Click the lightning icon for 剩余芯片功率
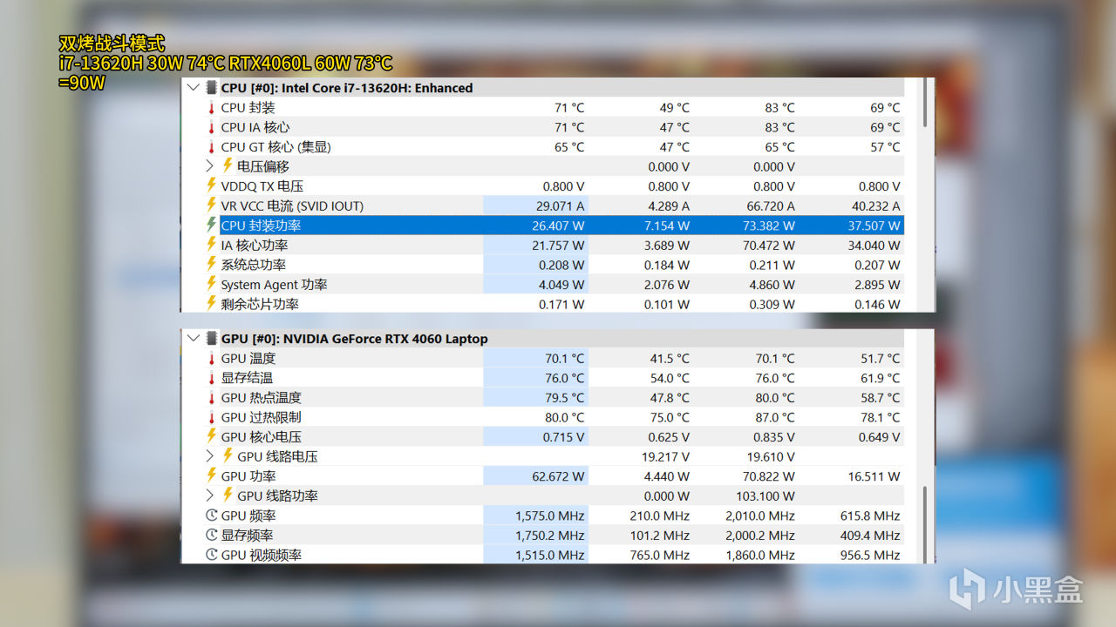Screen dimensions: 1116x627 point(211,303)
